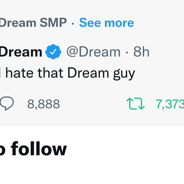Click the word "hate" in tweet text
The width and height of the screenshot is (184, 184).
click(20, 73)
